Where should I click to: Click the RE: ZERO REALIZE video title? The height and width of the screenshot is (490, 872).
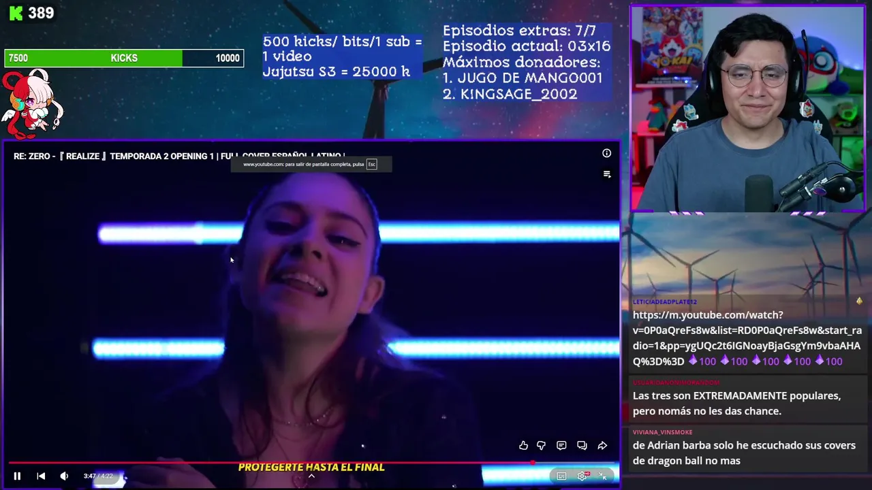179,156
